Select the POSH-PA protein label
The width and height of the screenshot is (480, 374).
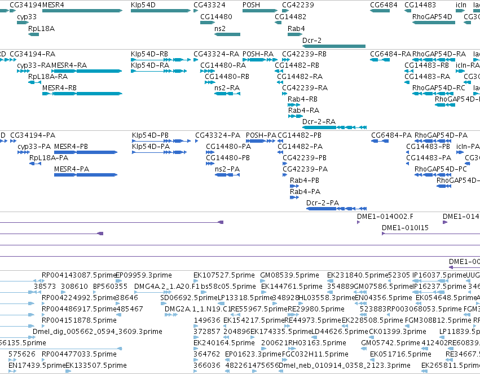261,135
